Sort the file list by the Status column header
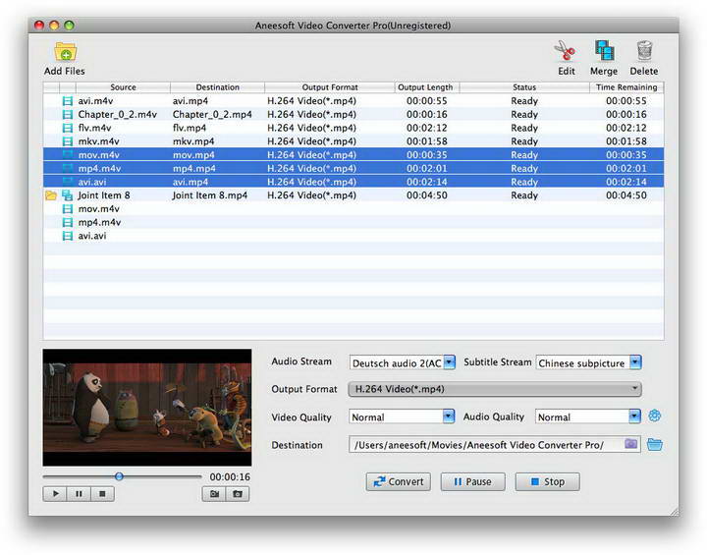 (523, 87)
